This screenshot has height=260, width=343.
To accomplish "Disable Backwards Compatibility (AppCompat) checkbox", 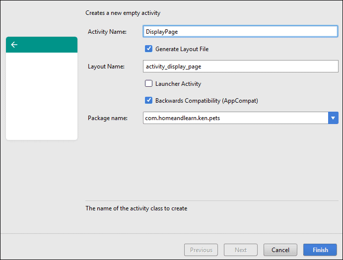I will (148, 100).
